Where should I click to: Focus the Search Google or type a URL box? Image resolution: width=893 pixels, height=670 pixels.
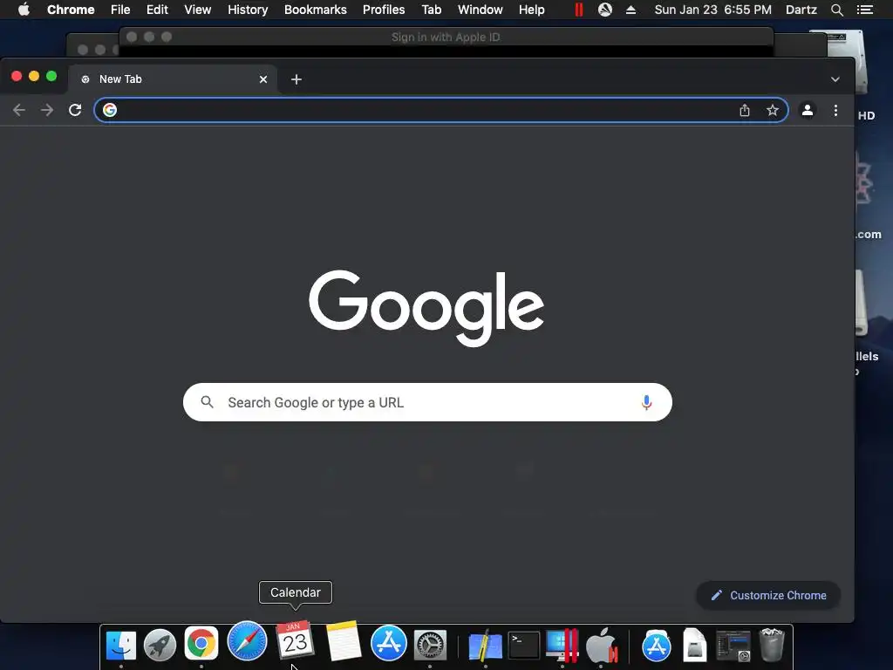tap(427, 402)
